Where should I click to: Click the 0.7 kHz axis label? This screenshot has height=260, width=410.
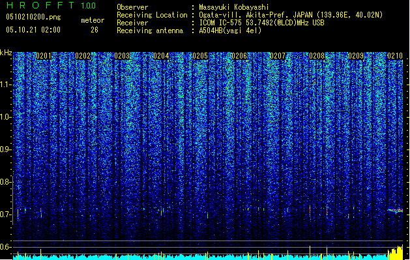(x=6, y=214)
